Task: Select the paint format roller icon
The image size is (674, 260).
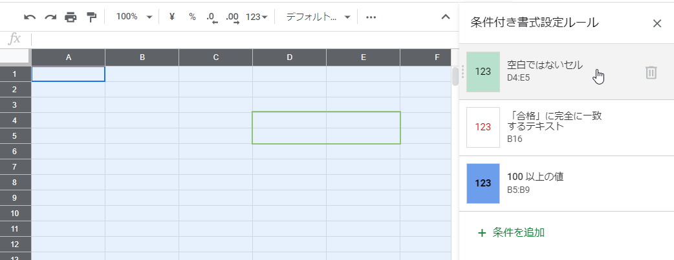Action: tap(92, 17)
